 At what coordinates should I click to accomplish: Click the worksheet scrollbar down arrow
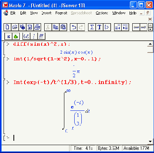pos(150,142)
